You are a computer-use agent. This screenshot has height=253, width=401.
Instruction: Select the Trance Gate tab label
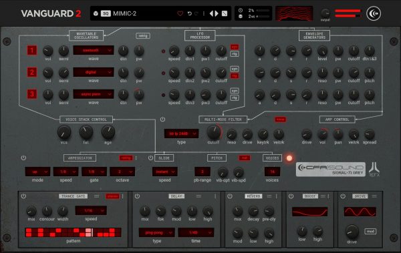[x=73, y=196]
